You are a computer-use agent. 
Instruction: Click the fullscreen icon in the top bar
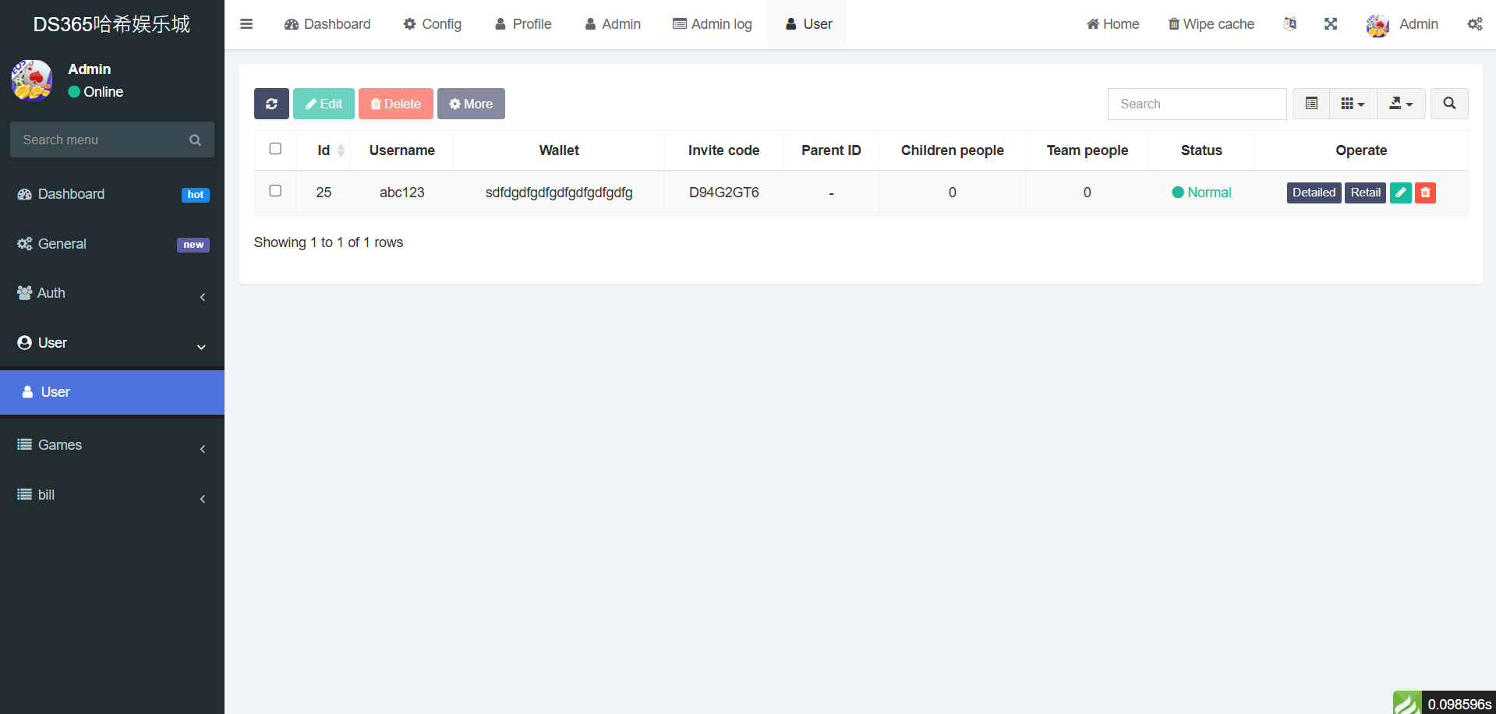1331,24
